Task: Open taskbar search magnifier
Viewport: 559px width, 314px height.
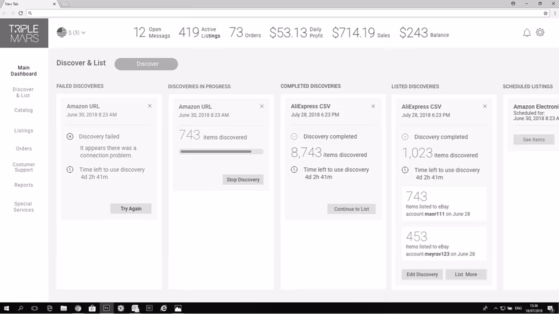Action: click(x=20, y=309)
